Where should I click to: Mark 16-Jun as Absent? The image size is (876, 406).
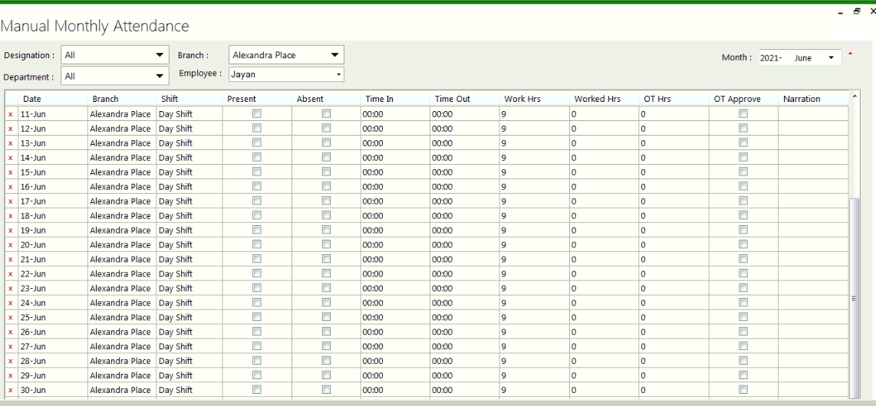(x=326, y=187)
